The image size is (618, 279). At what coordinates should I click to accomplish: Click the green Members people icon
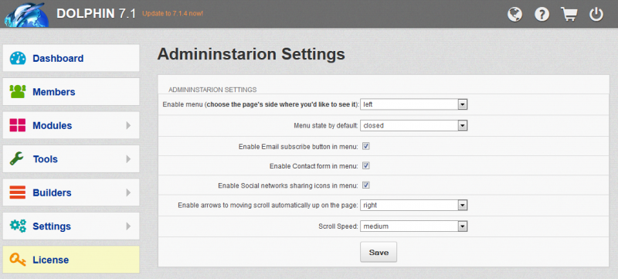[18, 91]
